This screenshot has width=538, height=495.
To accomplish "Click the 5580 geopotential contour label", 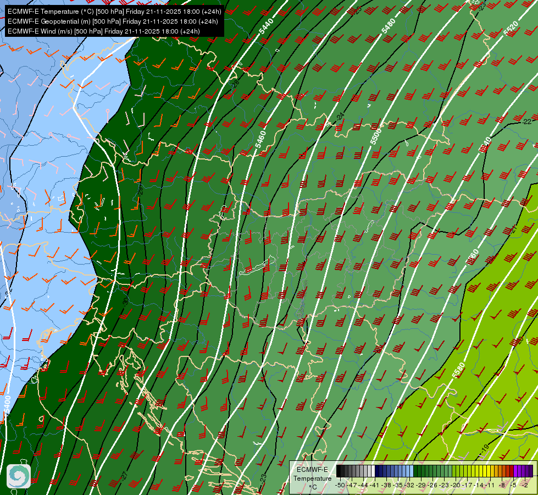I will pyautogui.click(x=458, y=370).
